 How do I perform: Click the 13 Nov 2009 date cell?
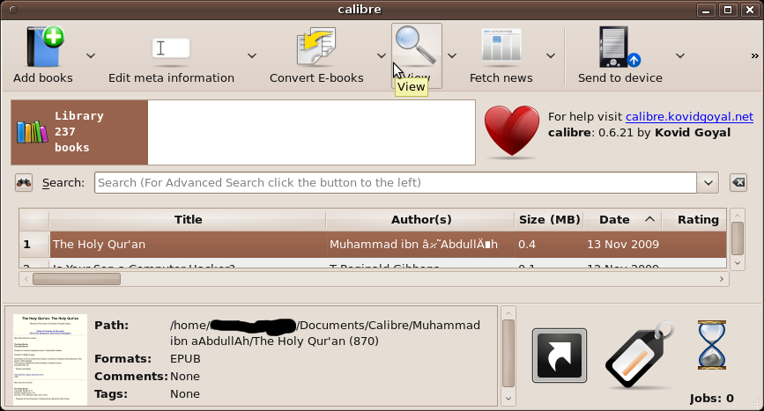(623, 244)
